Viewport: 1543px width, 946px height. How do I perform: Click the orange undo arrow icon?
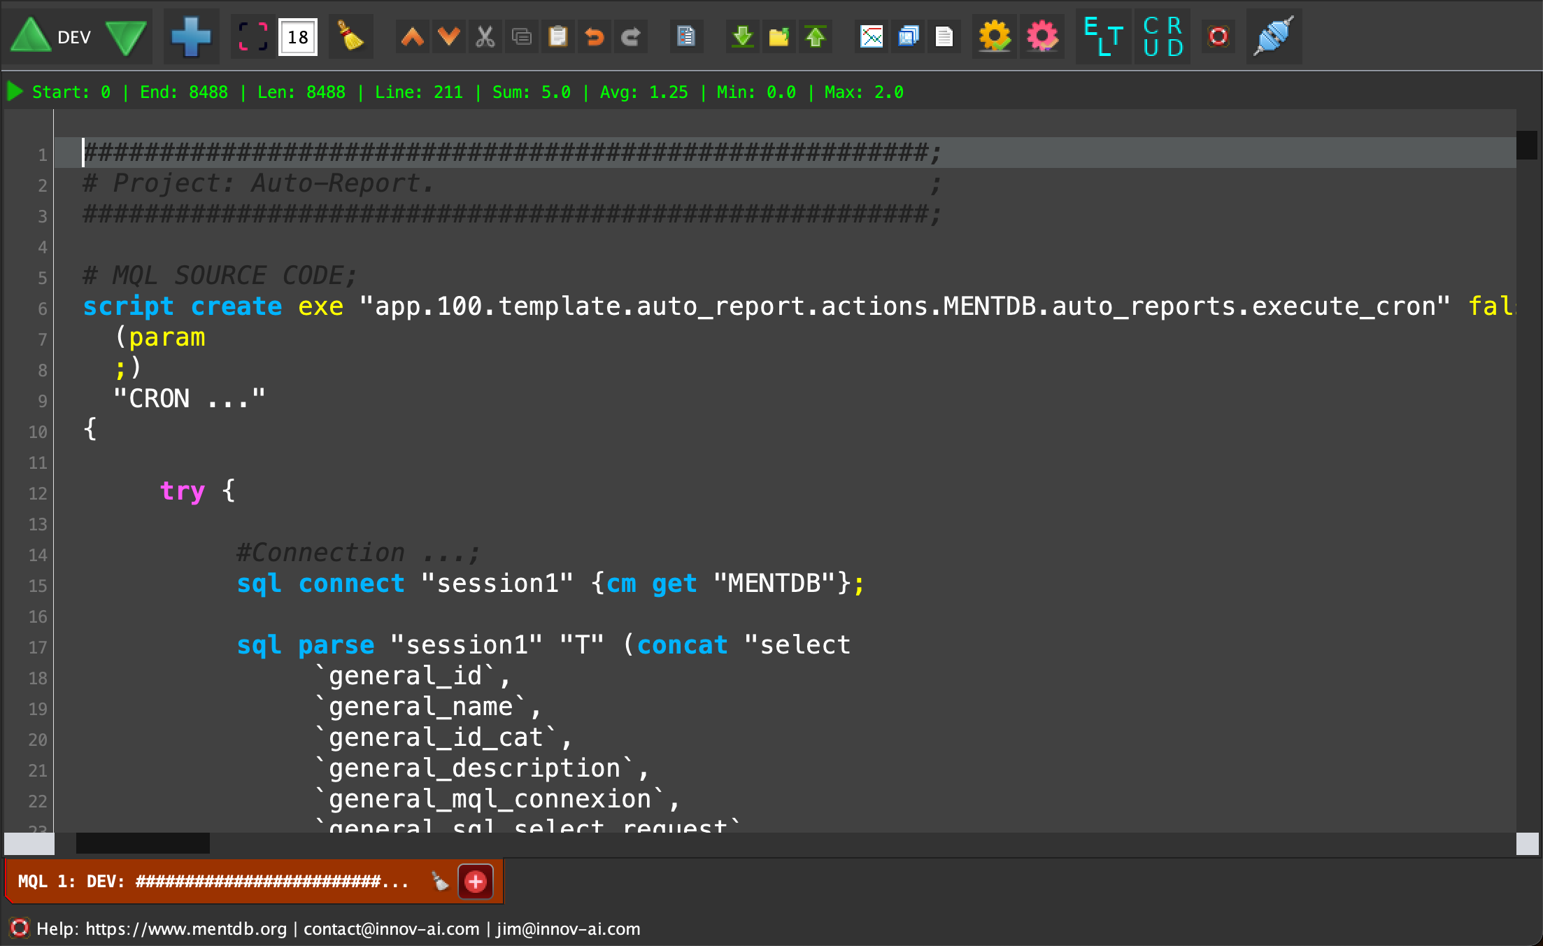[594, 36]
